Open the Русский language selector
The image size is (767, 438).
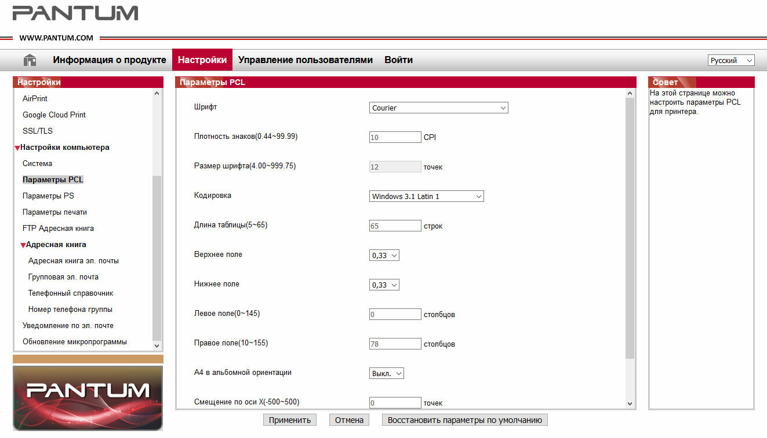[731, 60]
